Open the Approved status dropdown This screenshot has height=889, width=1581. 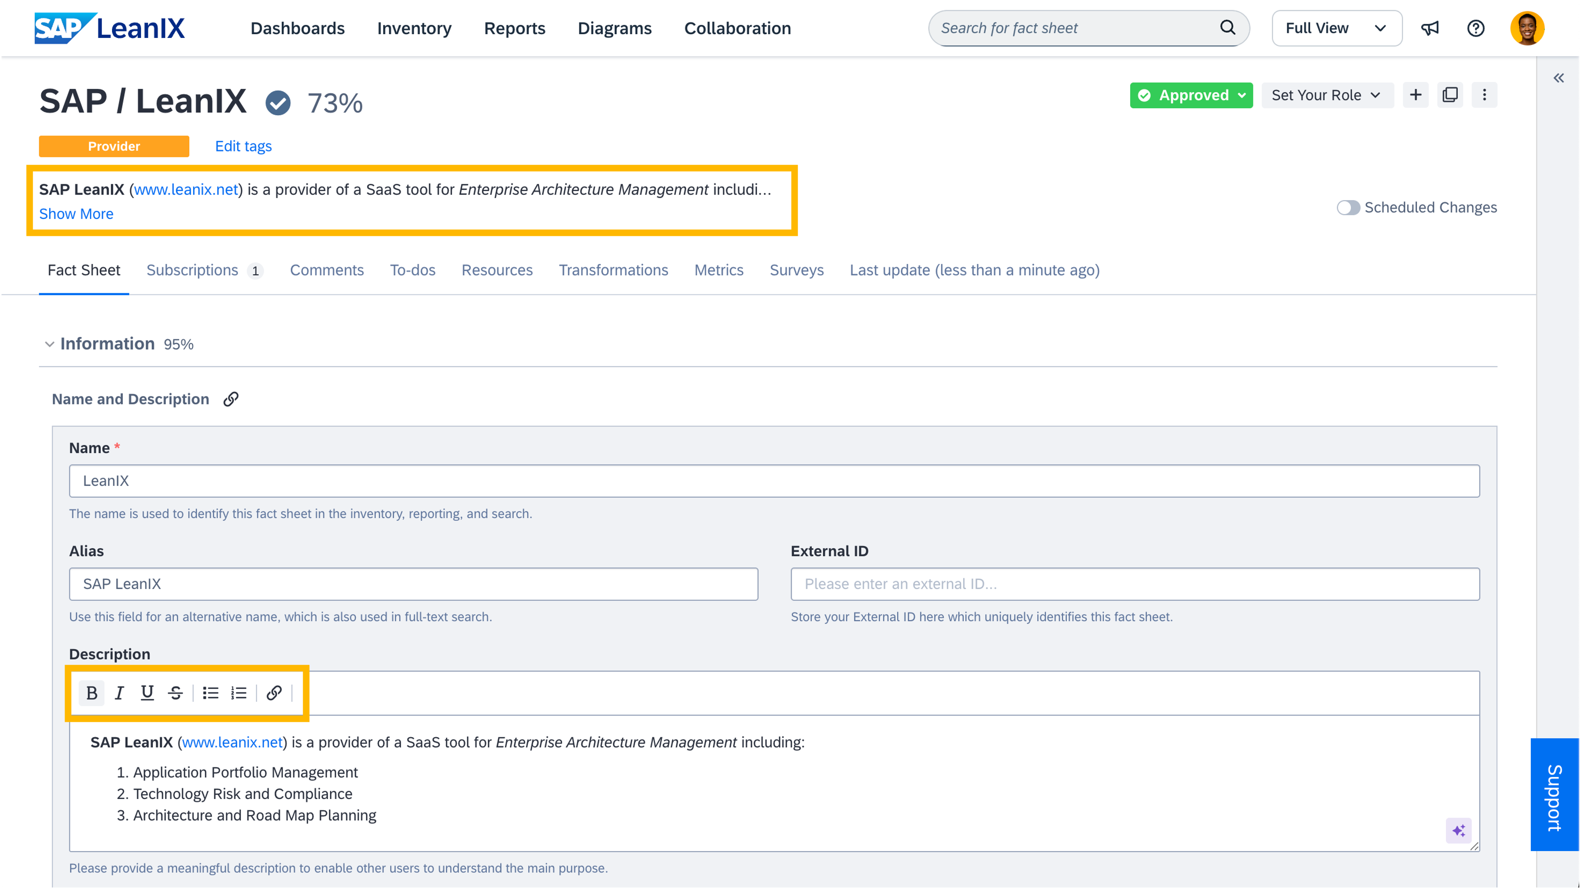pyautogui.click(x=1191, y=95)
